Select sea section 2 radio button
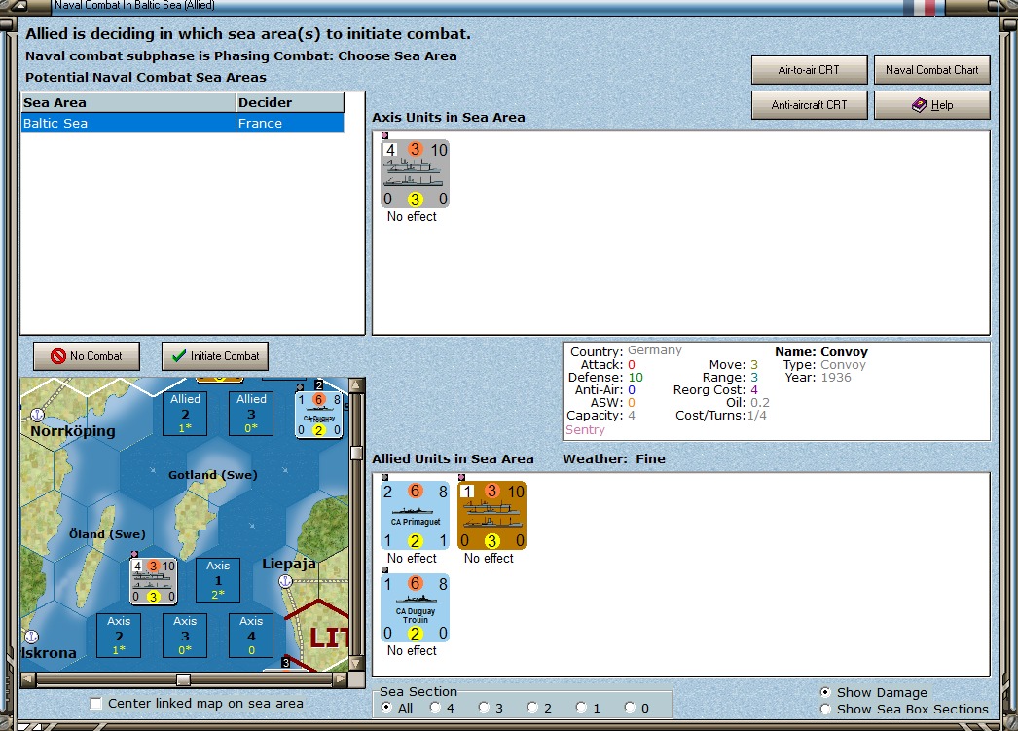Screen dimensions: 1018x731 click(x=532, y=707)
